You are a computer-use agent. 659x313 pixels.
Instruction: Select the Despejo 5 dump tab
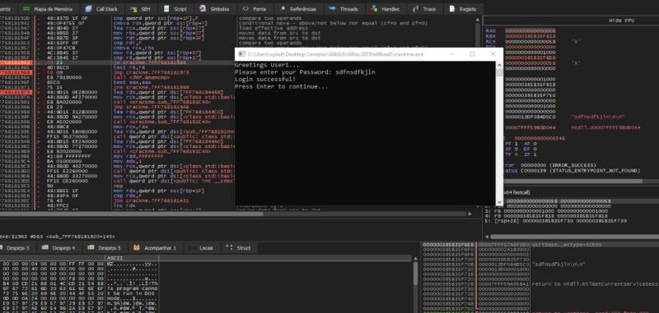pos(105,248)
